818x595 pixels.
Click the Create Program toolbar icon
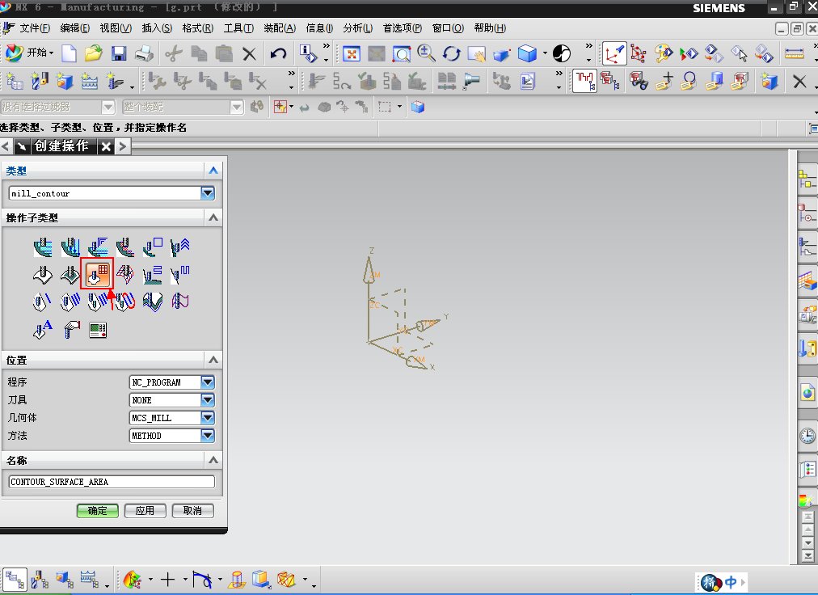[x=14, y=82]
